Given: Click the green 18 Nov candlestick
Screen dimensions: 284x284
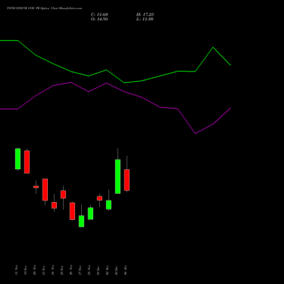Looking at the screenshot, I should tap(18, 159).
